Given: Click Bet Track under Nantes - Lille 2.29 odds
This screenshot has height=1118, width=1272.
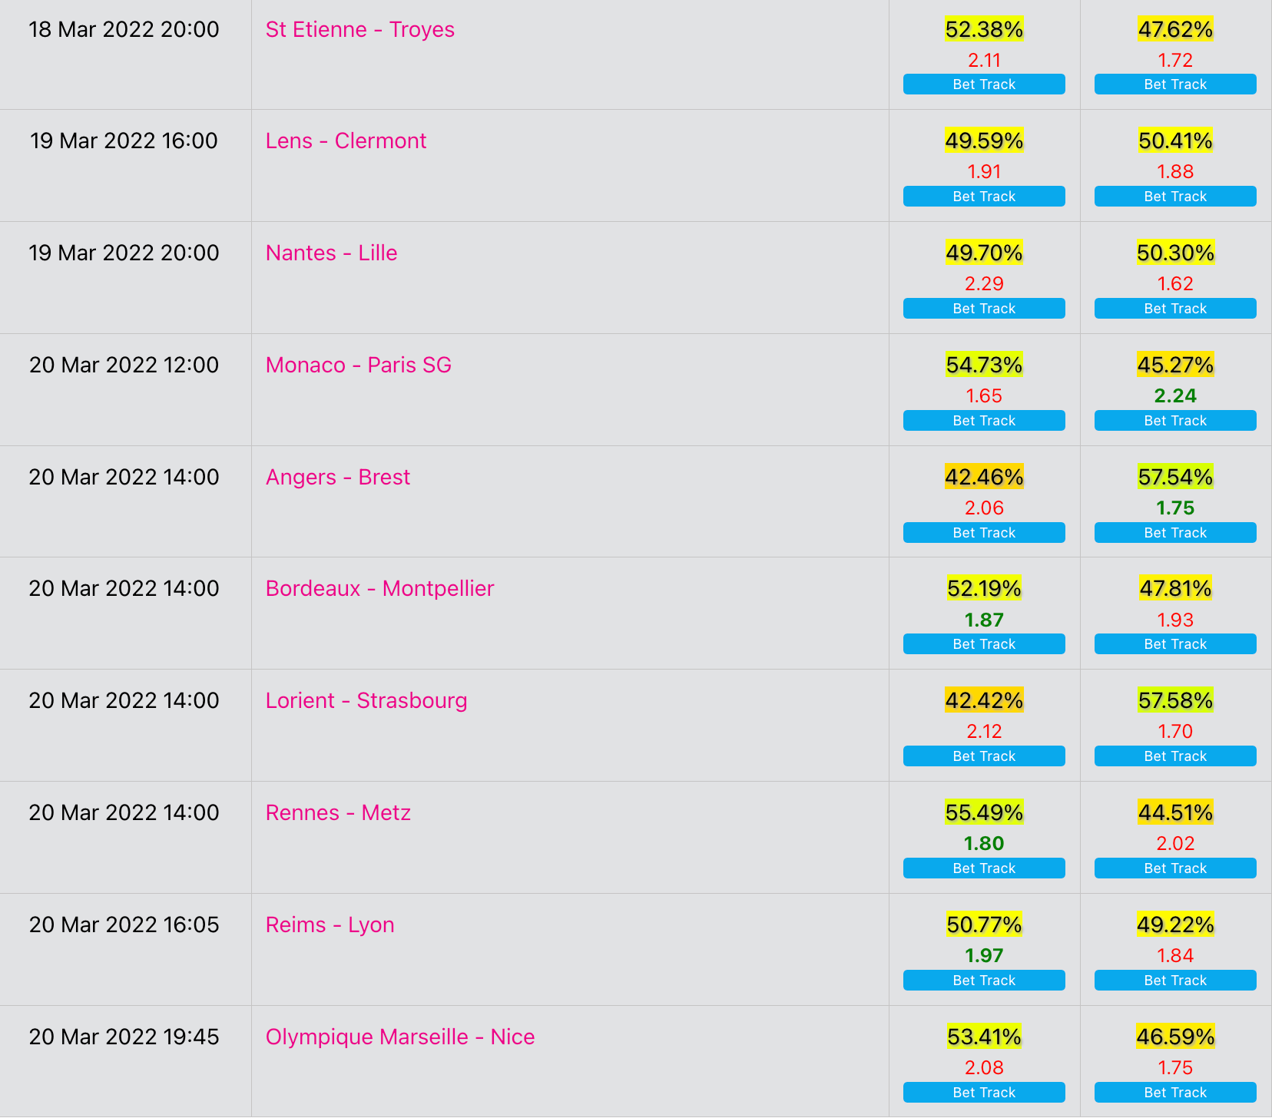Looking at the screenshot, I should point(984,309).
